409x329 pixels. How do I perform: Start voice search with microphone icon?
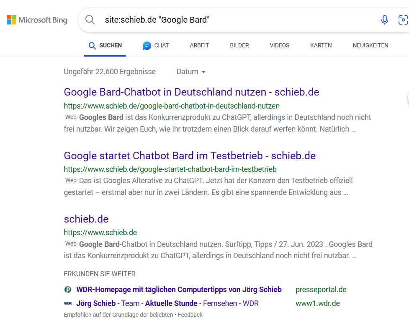coord(384,20)
